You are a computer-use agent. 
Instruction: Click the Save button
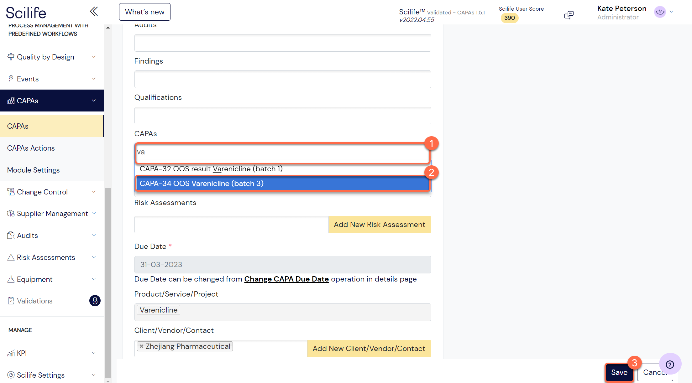click(619, 372)
